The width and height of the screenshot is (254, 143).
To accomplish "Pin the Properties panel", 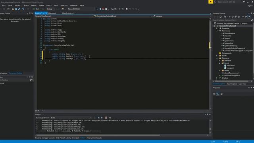I will point(251,88).
